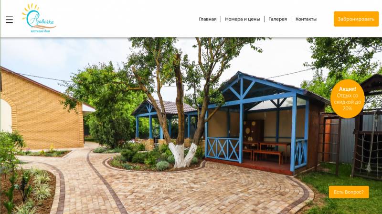Click the yellow brick building in photo

(42, 109)
